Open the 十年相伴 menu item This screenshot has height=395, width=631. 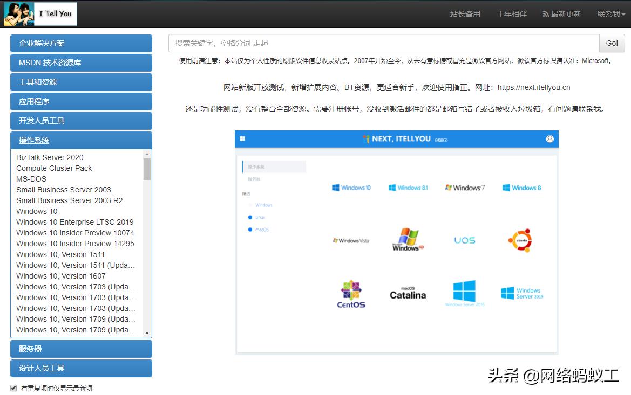[x=511, y=15]
